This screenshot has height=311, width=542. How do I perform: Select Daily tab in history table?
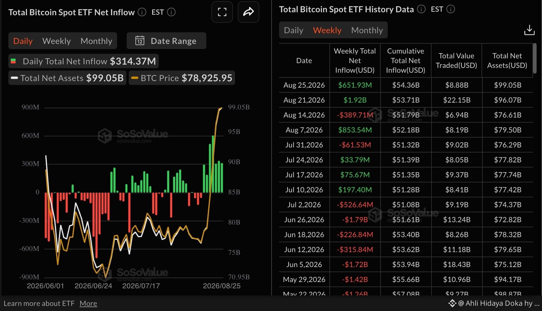pyautogui.click(x=293, y=30)
